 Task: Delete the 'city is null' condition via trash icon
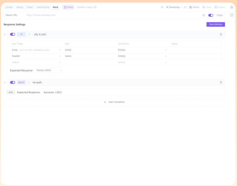coord(221,34)
